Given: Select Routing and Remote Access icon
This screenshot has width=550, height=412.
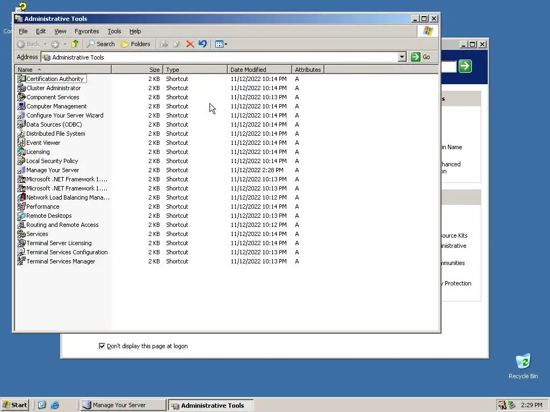Looking at the screenshot, I should coord(21,225).
